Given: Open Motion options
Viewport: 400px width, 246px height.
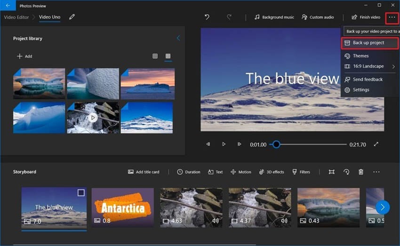Looking at the screenshot, I should click(x=241, y=172).
